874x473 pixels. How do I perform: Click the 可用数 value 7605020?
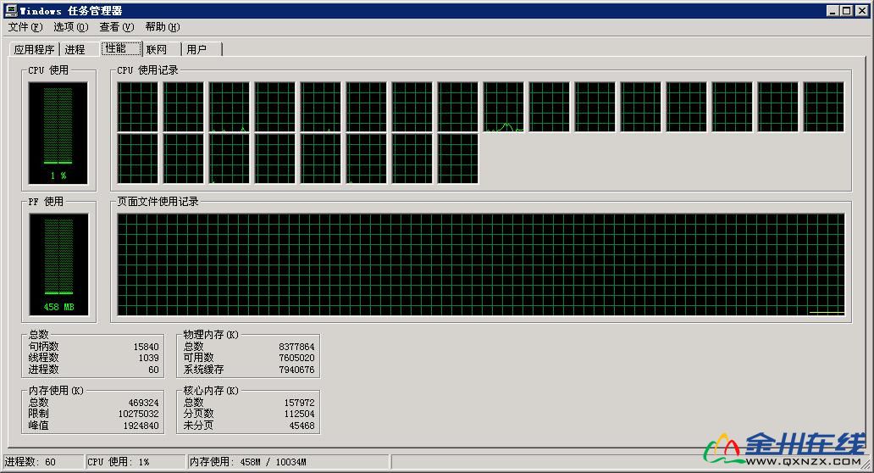pos(296,358)
